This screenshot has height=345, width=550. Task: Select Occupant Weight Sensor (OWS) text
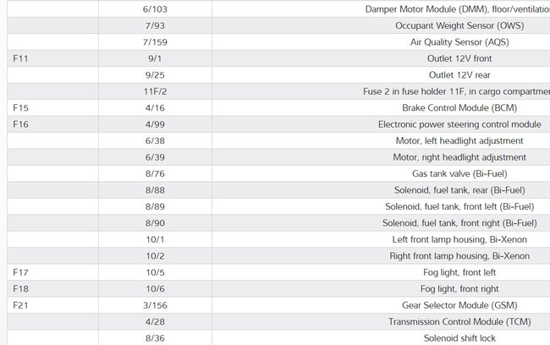[x=459, y=26]
